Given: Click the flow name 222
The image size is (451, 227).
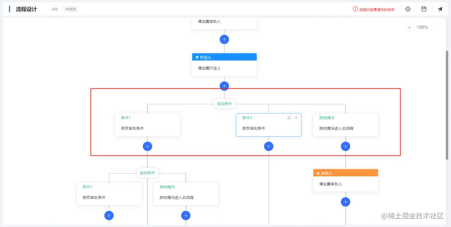Looking at the screenshot, I should 55,9.
